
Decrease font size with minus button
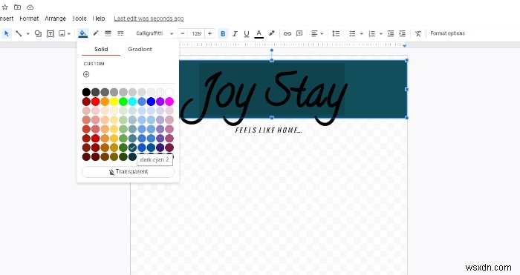coord(183,33)
